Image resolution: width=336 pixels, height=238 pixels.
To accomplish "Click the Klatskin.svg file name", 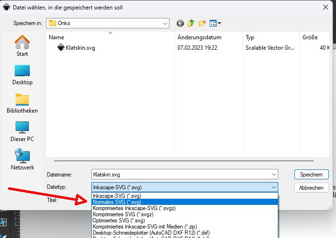I will click(80, 48).
